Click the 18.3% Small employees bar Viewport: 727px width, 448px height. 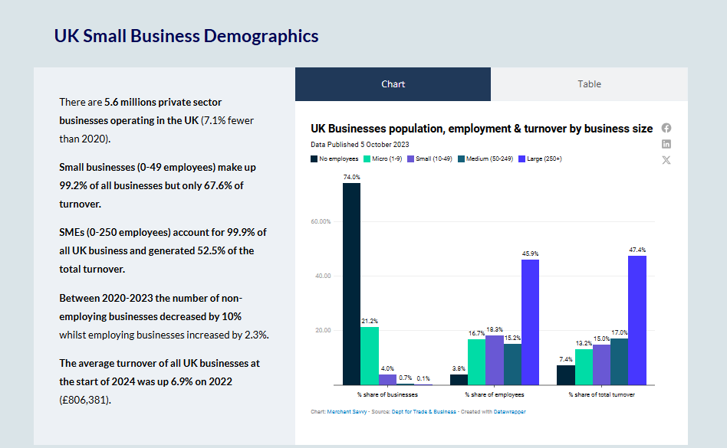point(494,360)
